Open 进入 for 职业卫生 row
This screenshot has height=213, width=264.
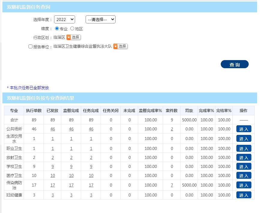tap(244, 148)
